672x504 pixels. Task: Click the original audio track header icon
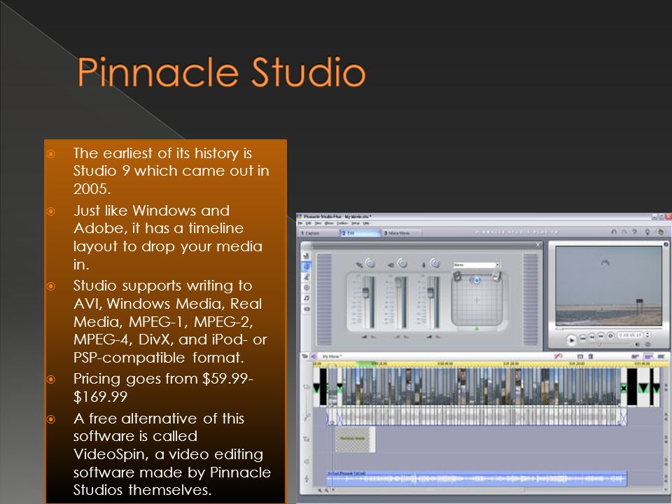307,416
